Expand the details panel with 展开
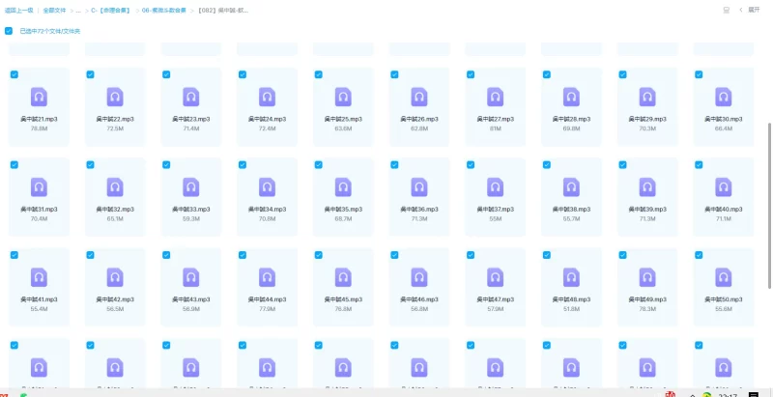Screen dimensions: 773x397 (754, 10)
